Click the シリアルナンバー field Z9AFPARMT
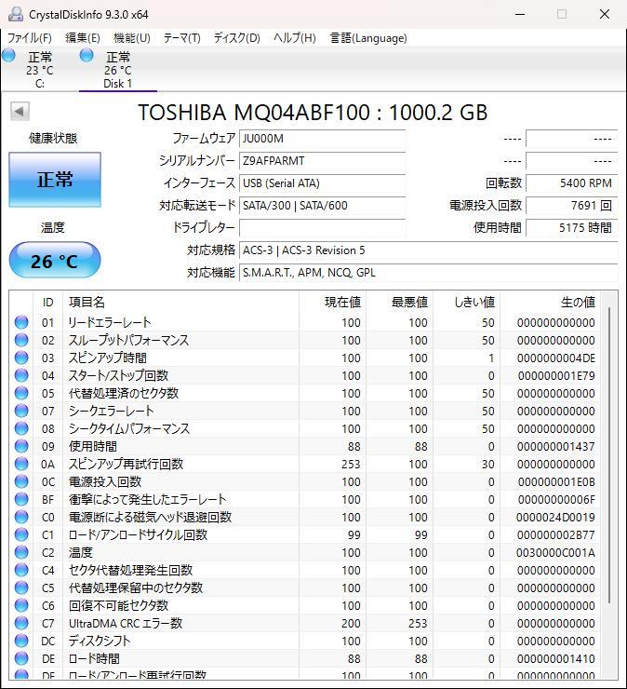The height and width of the screenshot is (689, 627). click(x=322, y=161)
